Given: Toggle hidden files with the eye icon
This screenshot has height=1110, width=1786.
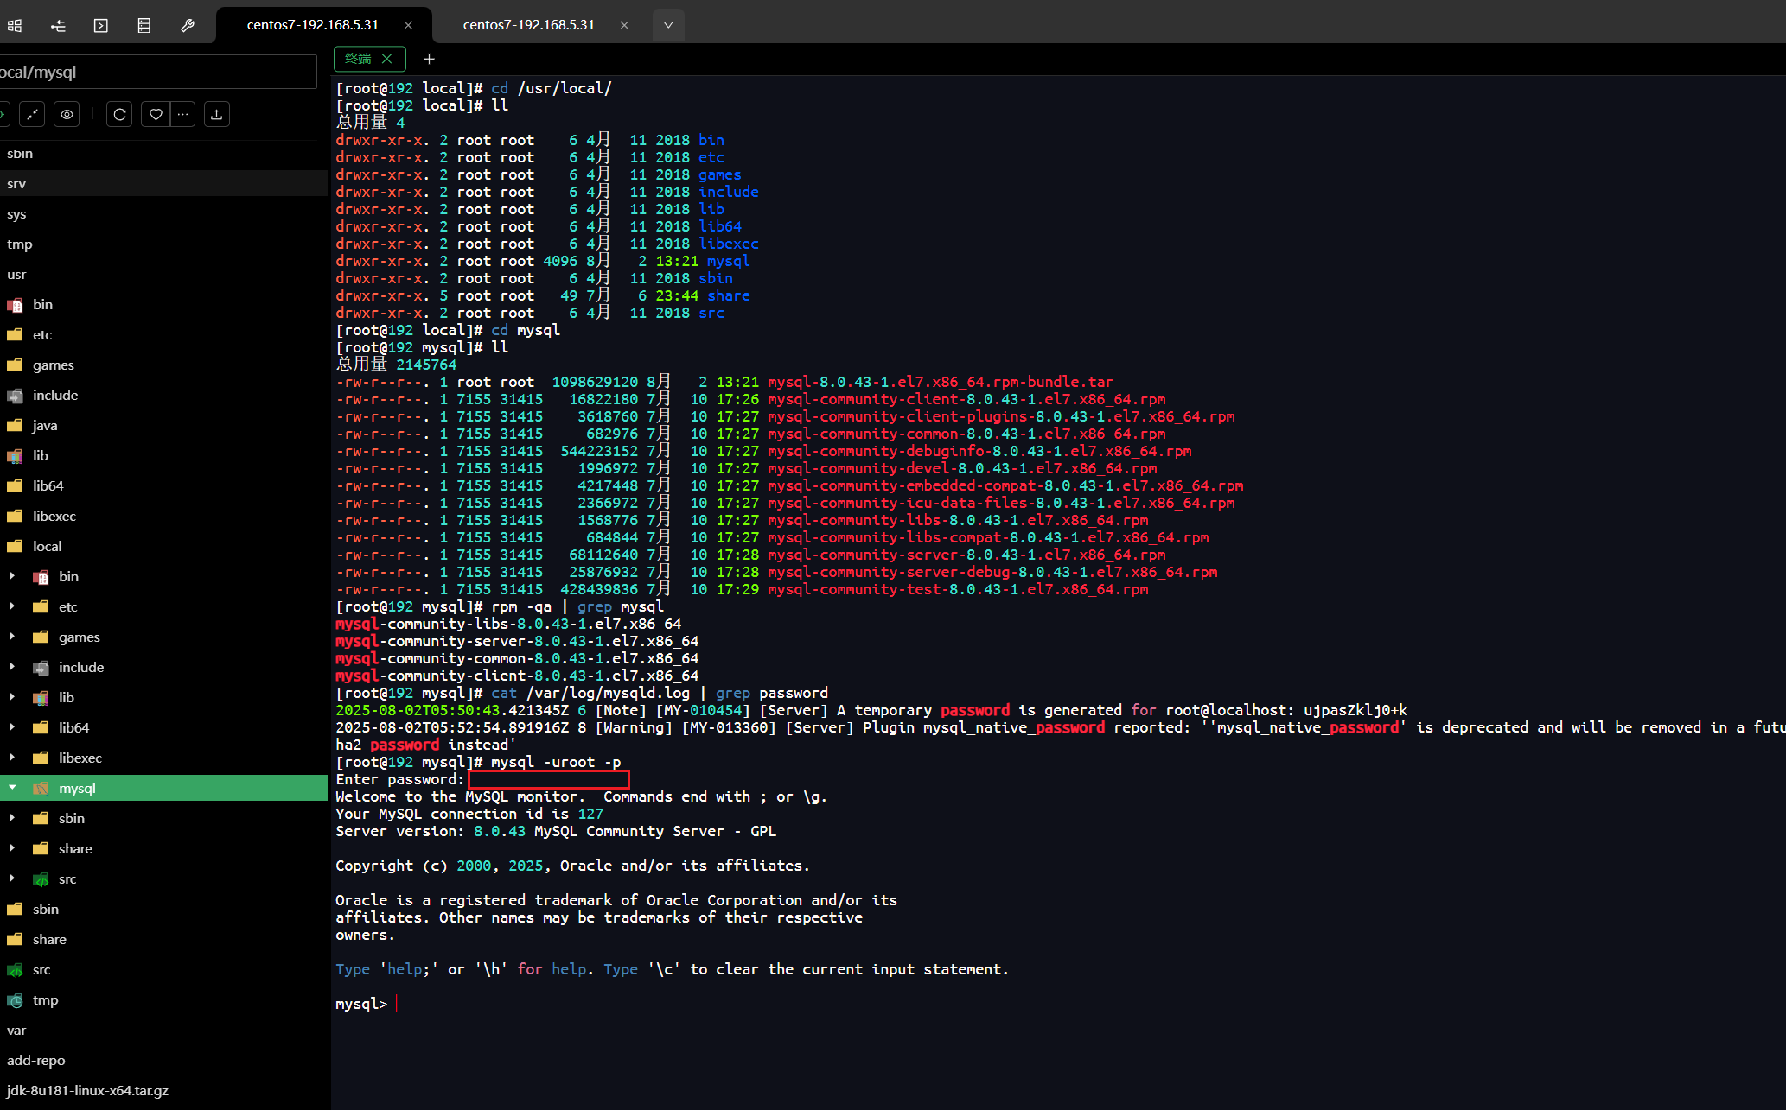Looking at the screenshot, I should point(67,113).
